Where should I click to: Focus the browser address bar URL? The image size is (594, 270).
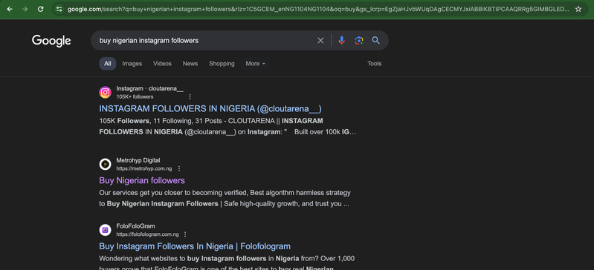click(318, 9)
